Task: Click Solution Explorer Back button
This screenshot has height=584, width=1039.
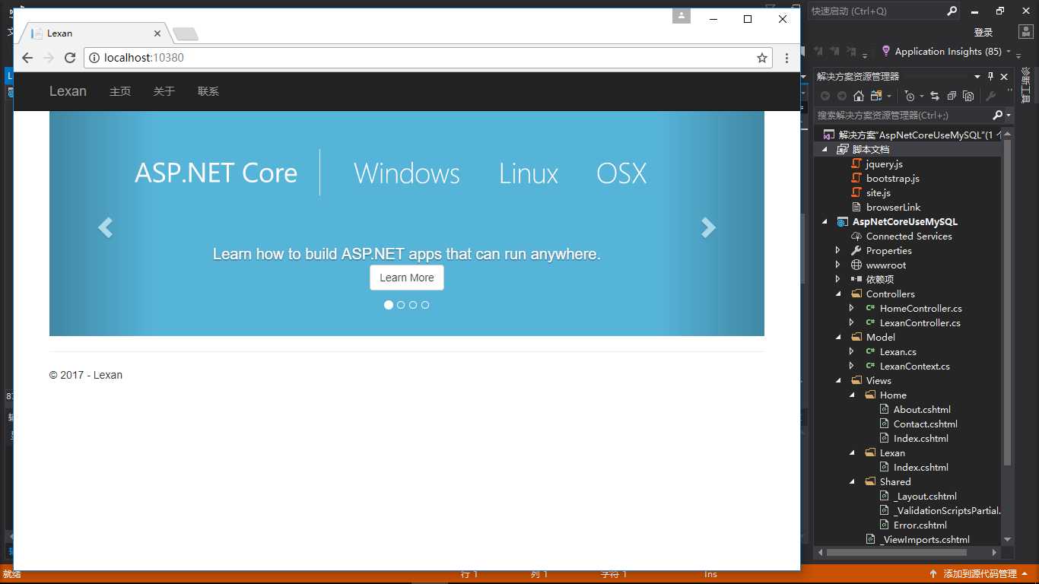Action: pos(825,96)
